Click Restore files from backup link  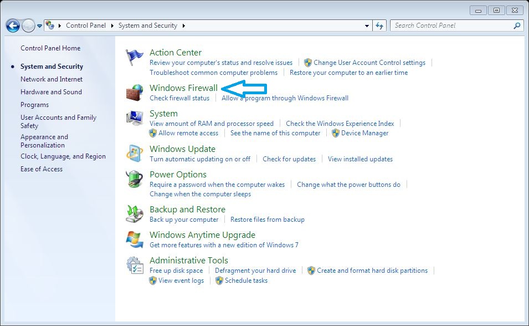[268, 219]
